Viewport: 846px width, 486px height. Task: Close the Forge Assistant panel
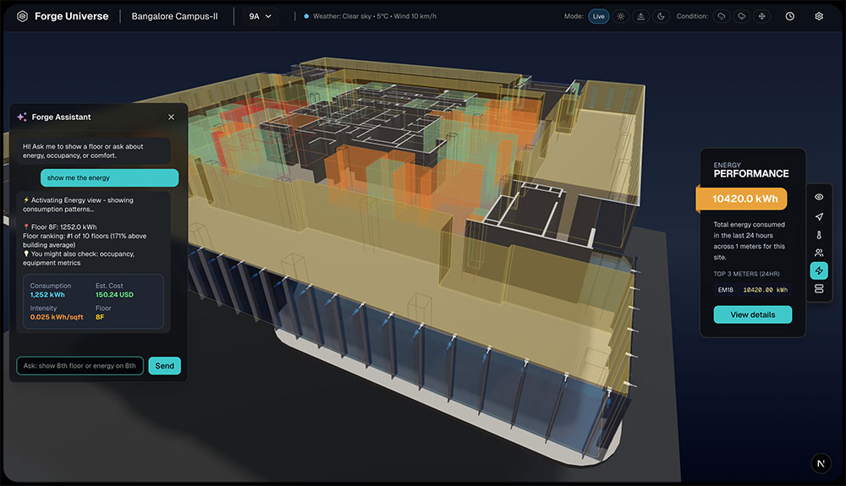(x=171, y=117)
